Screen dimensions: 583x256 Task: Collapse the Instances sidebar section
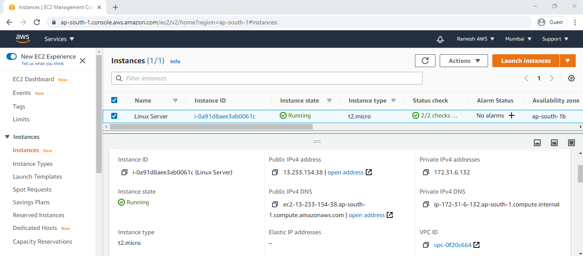tap(7, 137)
